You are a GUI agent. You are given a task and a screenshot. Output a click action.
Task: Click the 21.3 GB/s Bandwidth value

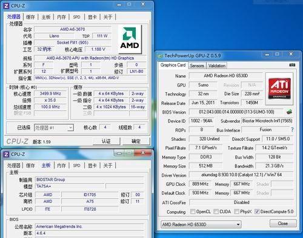click(275, 166)
